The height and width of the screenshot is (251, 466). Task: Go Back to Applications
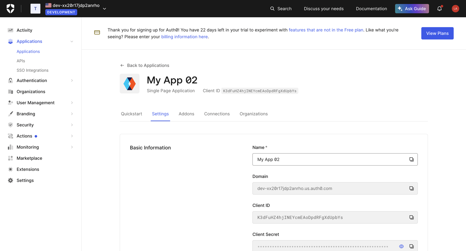tap(145, 65)
